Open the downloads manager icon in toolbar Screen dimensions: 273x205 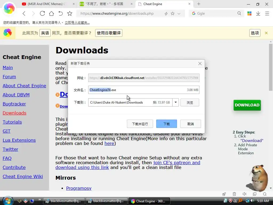click(x=258, y=13)
